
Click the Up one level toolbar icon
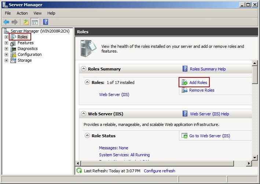[26, 22]
